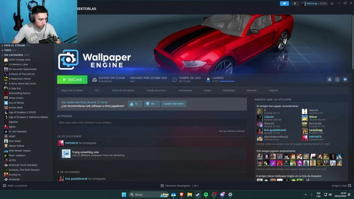
Task: Open Discord from taskbar
Action: (x=222, y=195)
